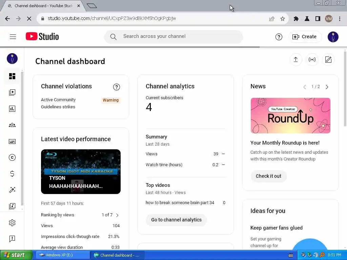Go to previous News card with left chevron
The width and height of the screenshot is (347, 260).
click(x=305, y=87)
